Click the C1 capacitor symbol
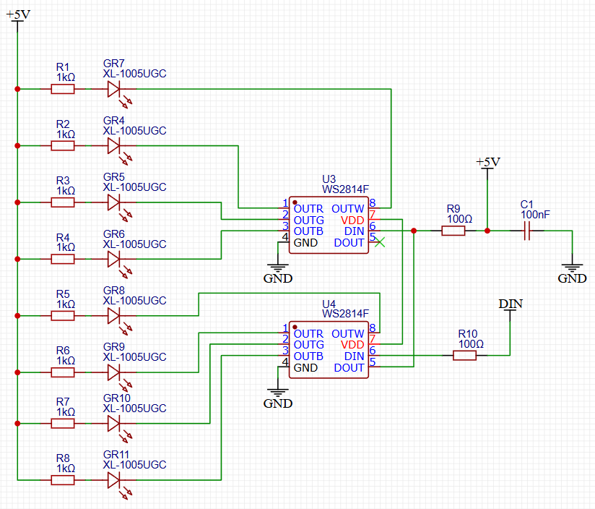Viewport: 595px width, 509px height. (x=527, y=231)
